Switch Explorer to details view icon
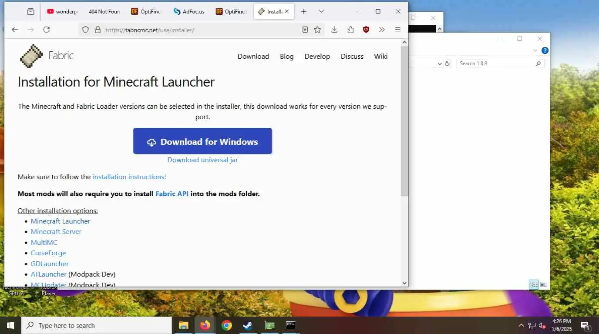The image size is (599, 334). (x=533, y=284)
